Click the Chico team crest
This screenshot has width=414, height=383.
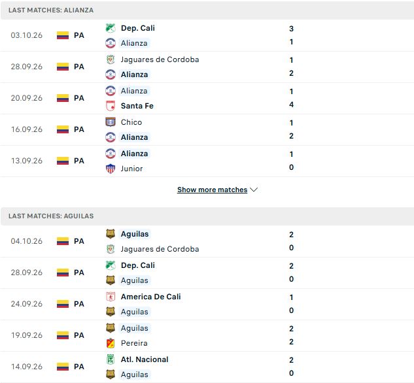(x=111, y=122)
